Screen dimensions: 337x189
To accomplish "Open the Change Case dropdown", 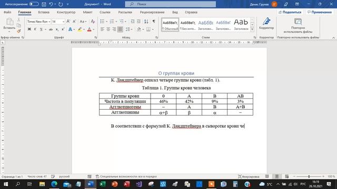I will coord(83,22).
